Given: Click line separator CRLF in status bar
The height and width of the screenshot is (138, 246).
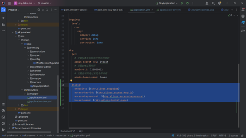Looking at the screenshot, I should 214,136.
